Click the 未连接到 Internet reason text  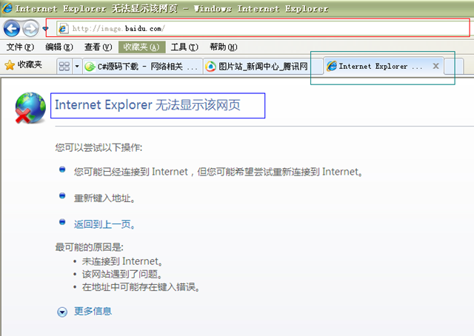122,261
